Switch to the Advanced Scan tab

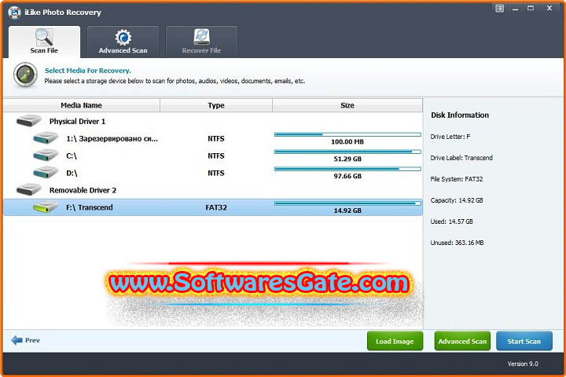[123, 42]
